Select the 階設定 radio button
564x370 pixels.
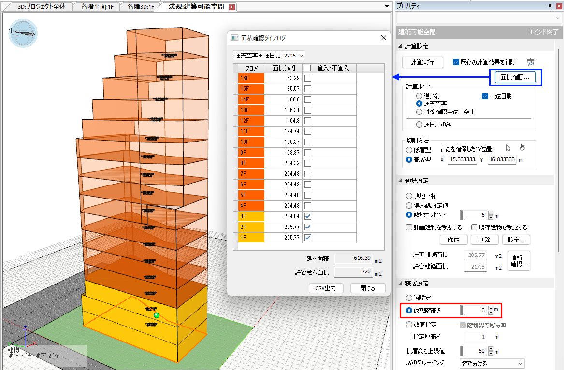pyautogui.click(x=409, y=298)
